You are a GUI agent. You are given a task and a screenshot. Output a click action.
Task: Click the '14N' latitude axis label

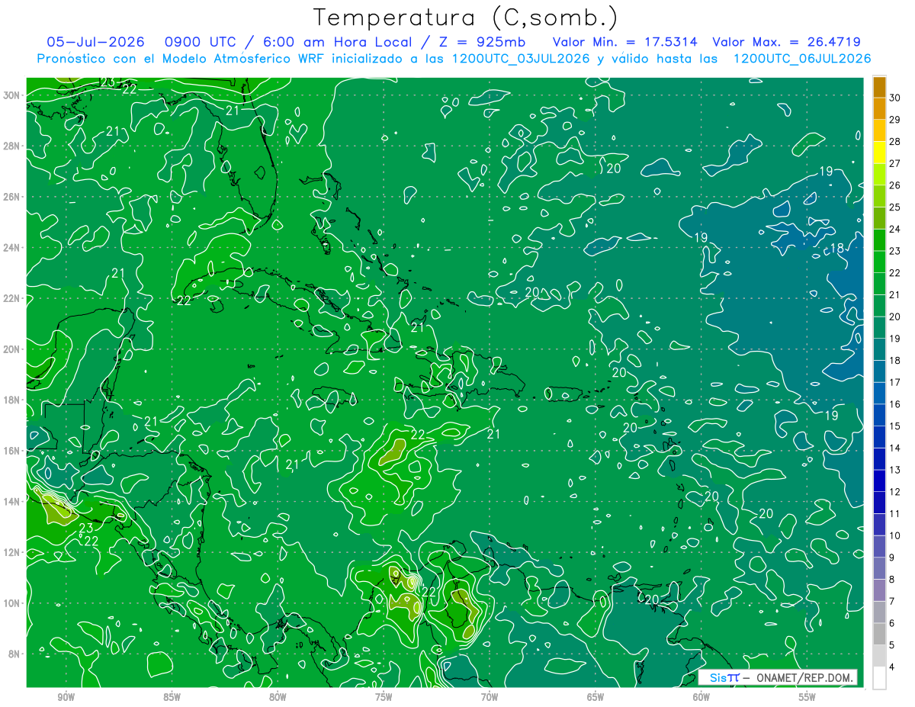(12, 501)
